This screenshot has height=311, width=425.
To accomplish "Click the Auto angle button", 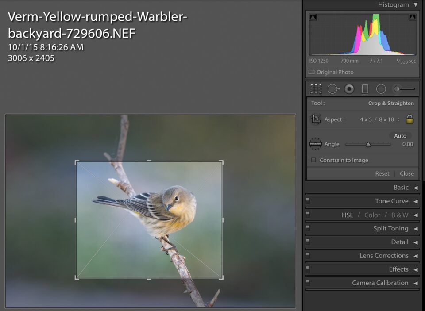I will pos(400,136).
